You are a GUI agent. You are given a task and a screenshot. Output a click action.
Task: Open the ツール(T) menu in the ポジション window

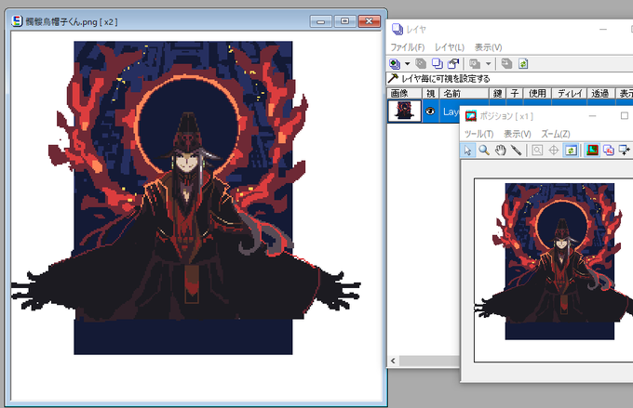coord(478,134)
